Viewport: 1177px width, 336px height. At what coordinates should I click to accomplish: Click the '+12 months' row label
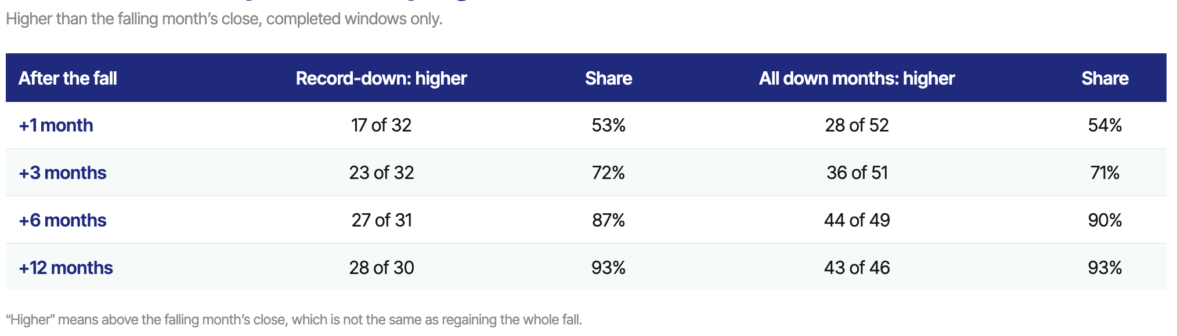click(x=66, y=268)
